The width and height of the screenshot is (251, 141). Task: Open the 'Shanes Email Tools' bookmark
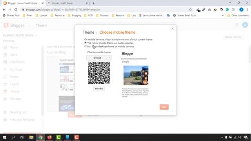(x=184, y=15)
